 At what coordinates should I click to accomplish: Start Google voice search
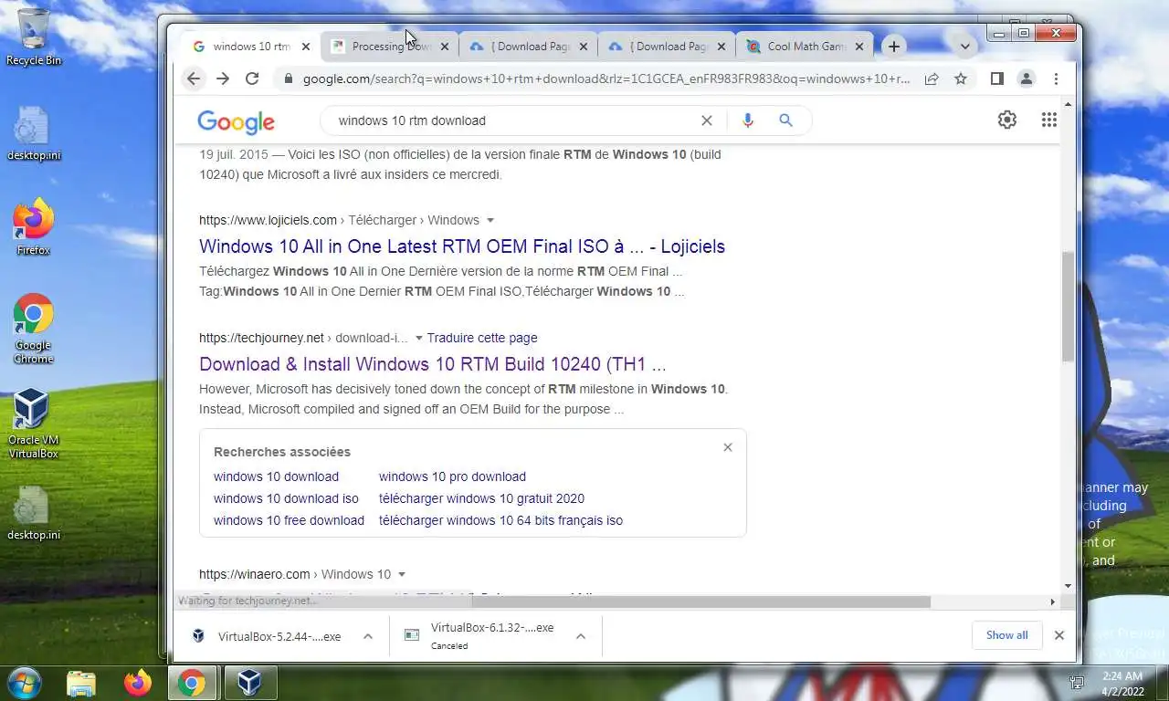(x=748, y=120)
